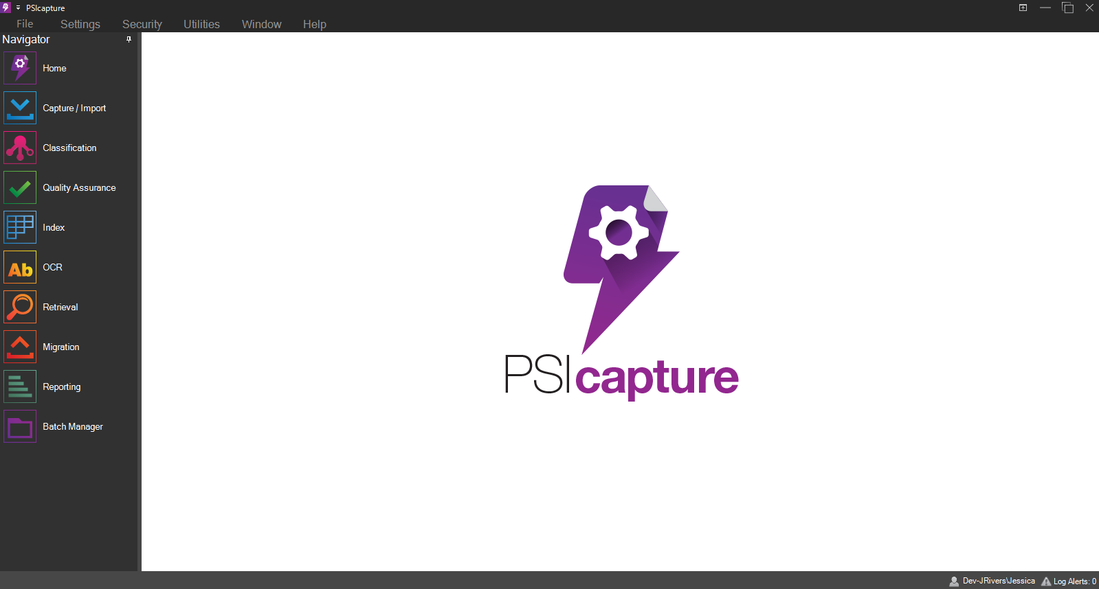Screen dimensions: 1099x589
Task: Click the Dev-JRivers\Jessica user text
Action: (x=999, y=581)
